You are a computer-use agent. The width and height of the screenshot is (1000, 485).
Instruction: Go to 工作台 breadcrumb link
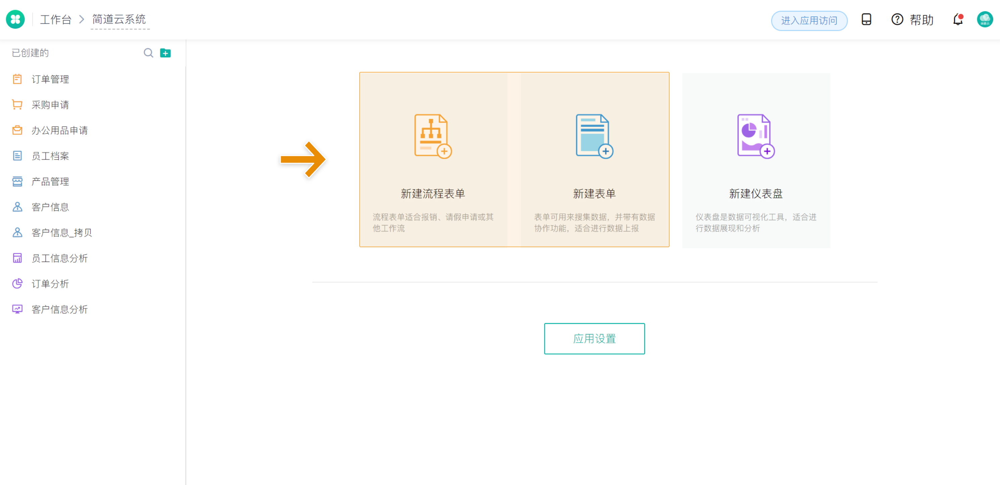point(55,19)
